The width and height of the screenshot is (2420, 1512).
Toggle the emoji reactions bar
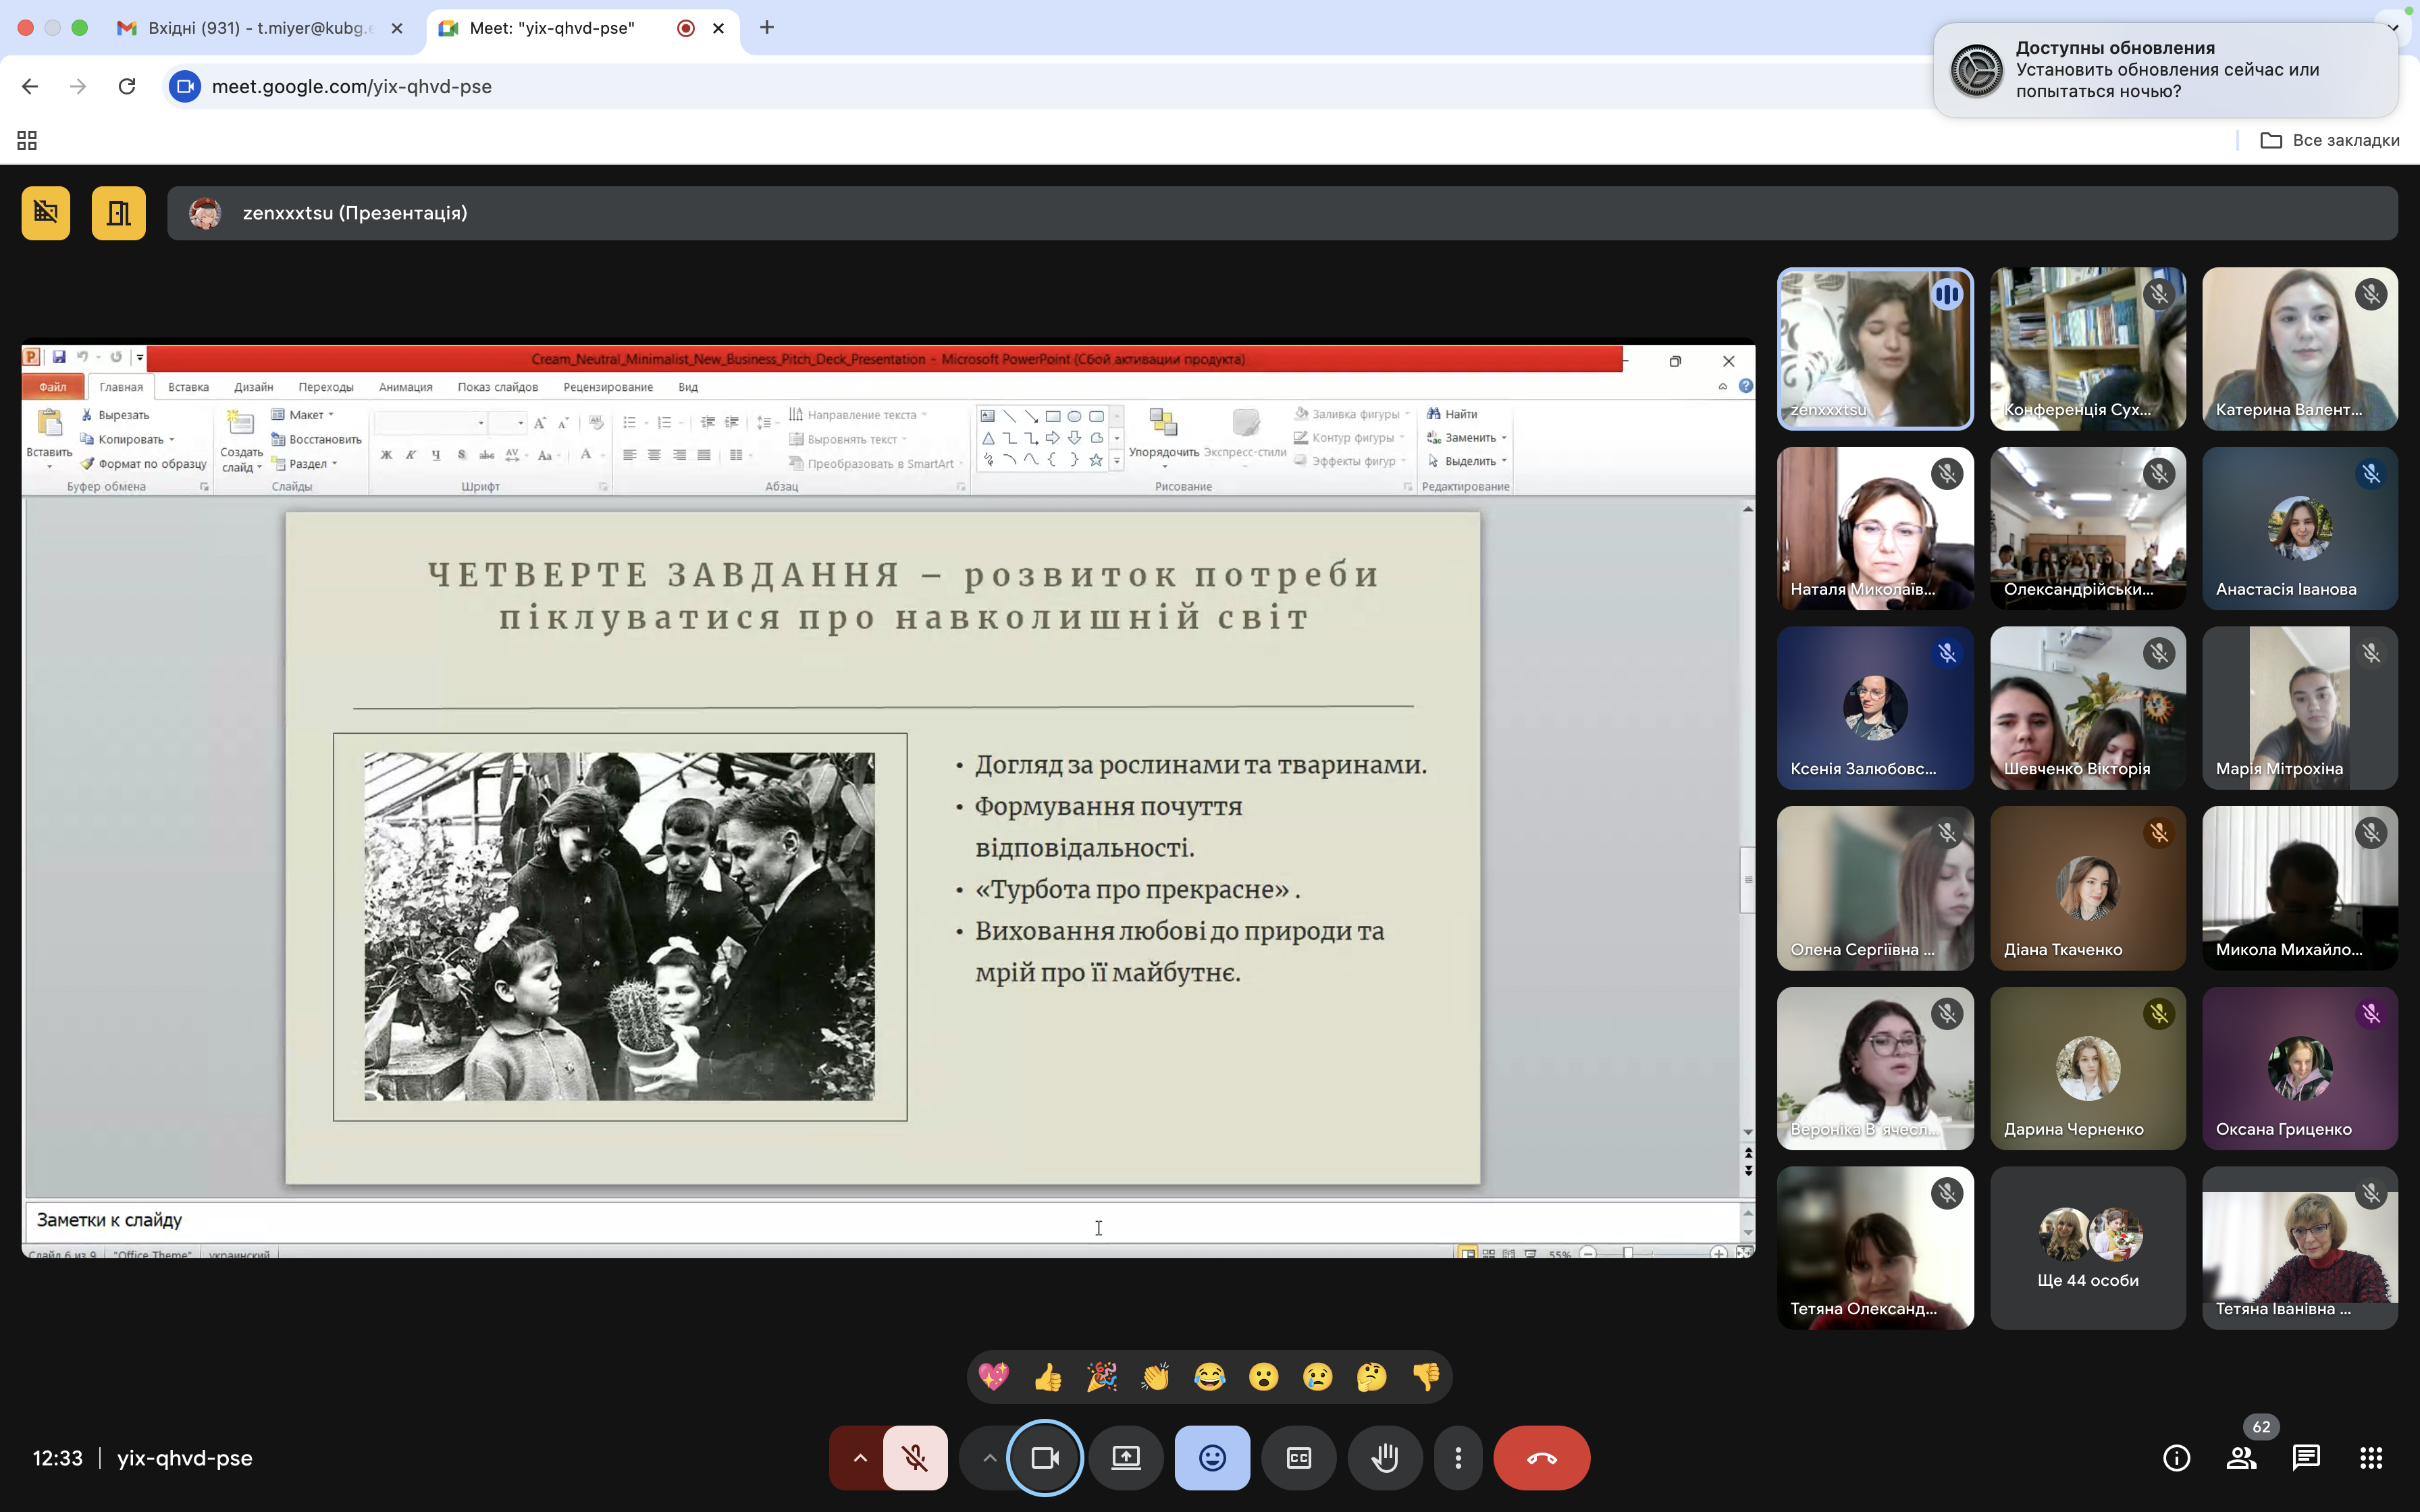[x=1212, y=1458]
